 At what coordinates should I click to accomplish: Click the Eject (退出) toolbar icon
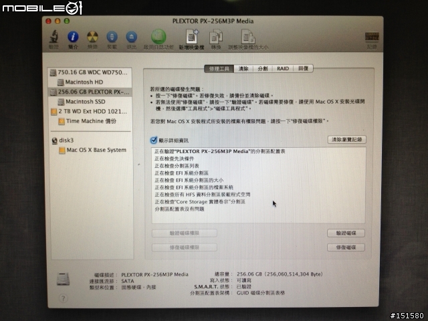point(132,37)
